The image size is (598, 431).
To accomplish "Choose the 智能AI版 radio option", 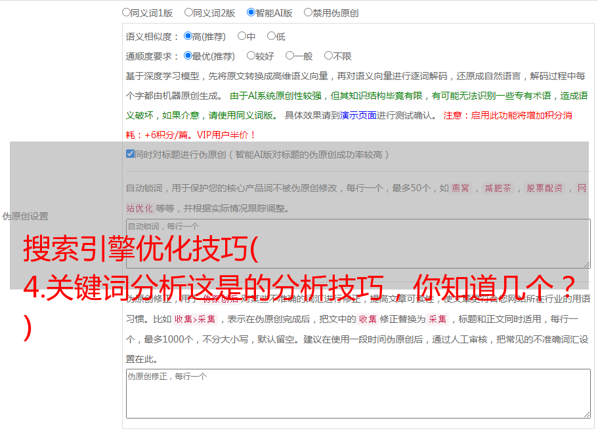I will [251, 12].
